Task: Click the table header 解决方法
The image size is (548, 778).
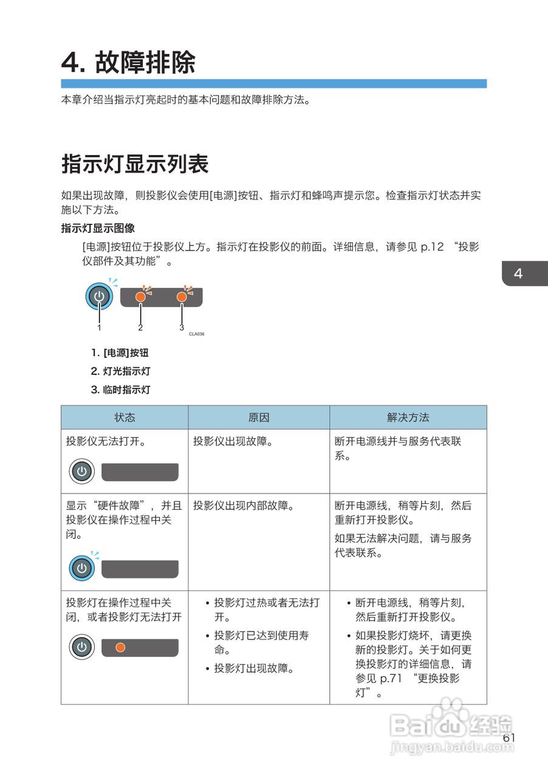Action: pyautogui.click(x=408, y=418)
